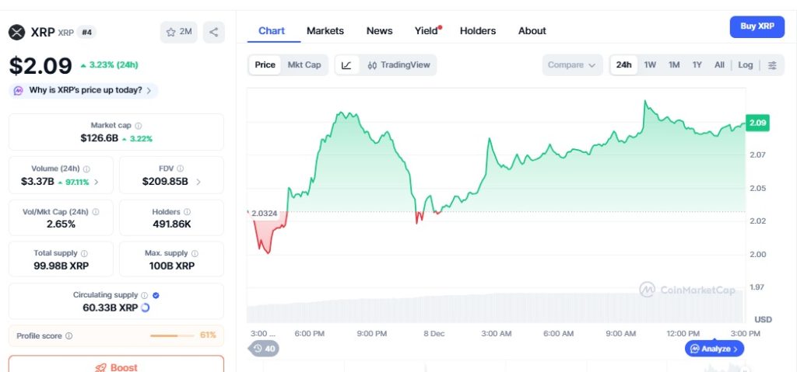The width and height of the screenshot is (797, 372).
Task: Click the 3.23% (24h) change text
Action: [114, 65]
